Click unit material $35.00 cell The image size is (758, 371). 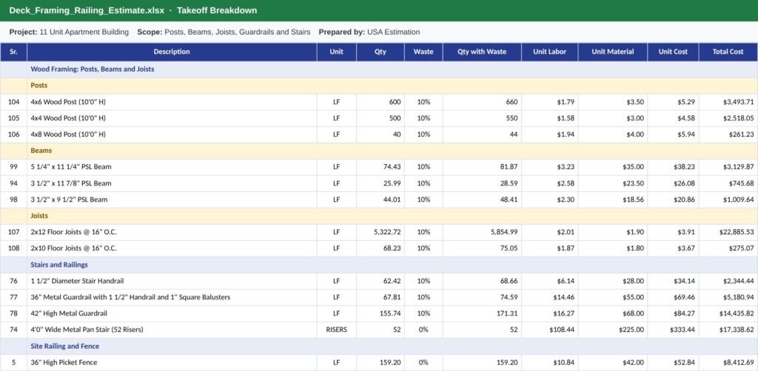tap(612, 167)
